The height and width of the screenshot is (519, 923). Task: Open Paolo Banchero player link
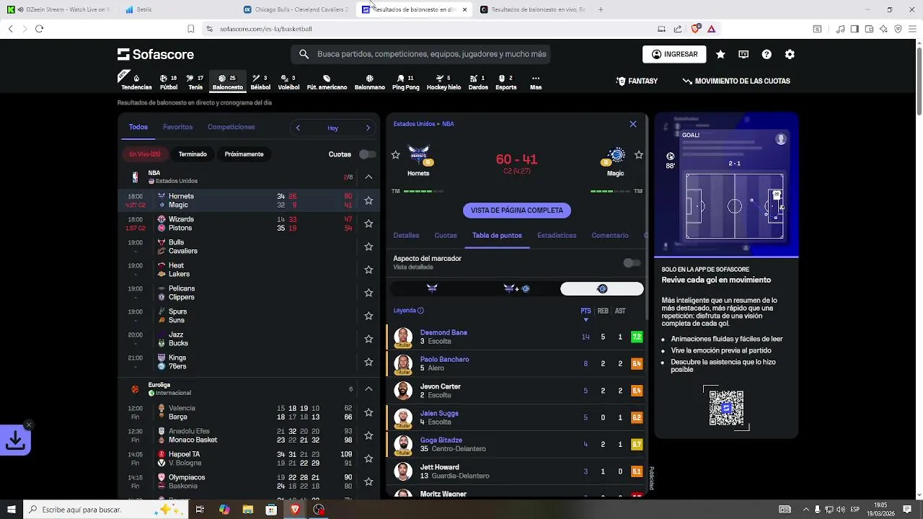444,359
